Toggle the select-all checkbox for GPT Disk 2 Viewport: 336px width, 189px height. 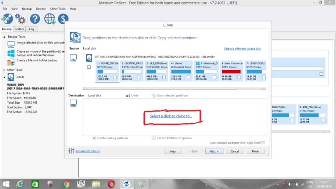pos(89,67)
